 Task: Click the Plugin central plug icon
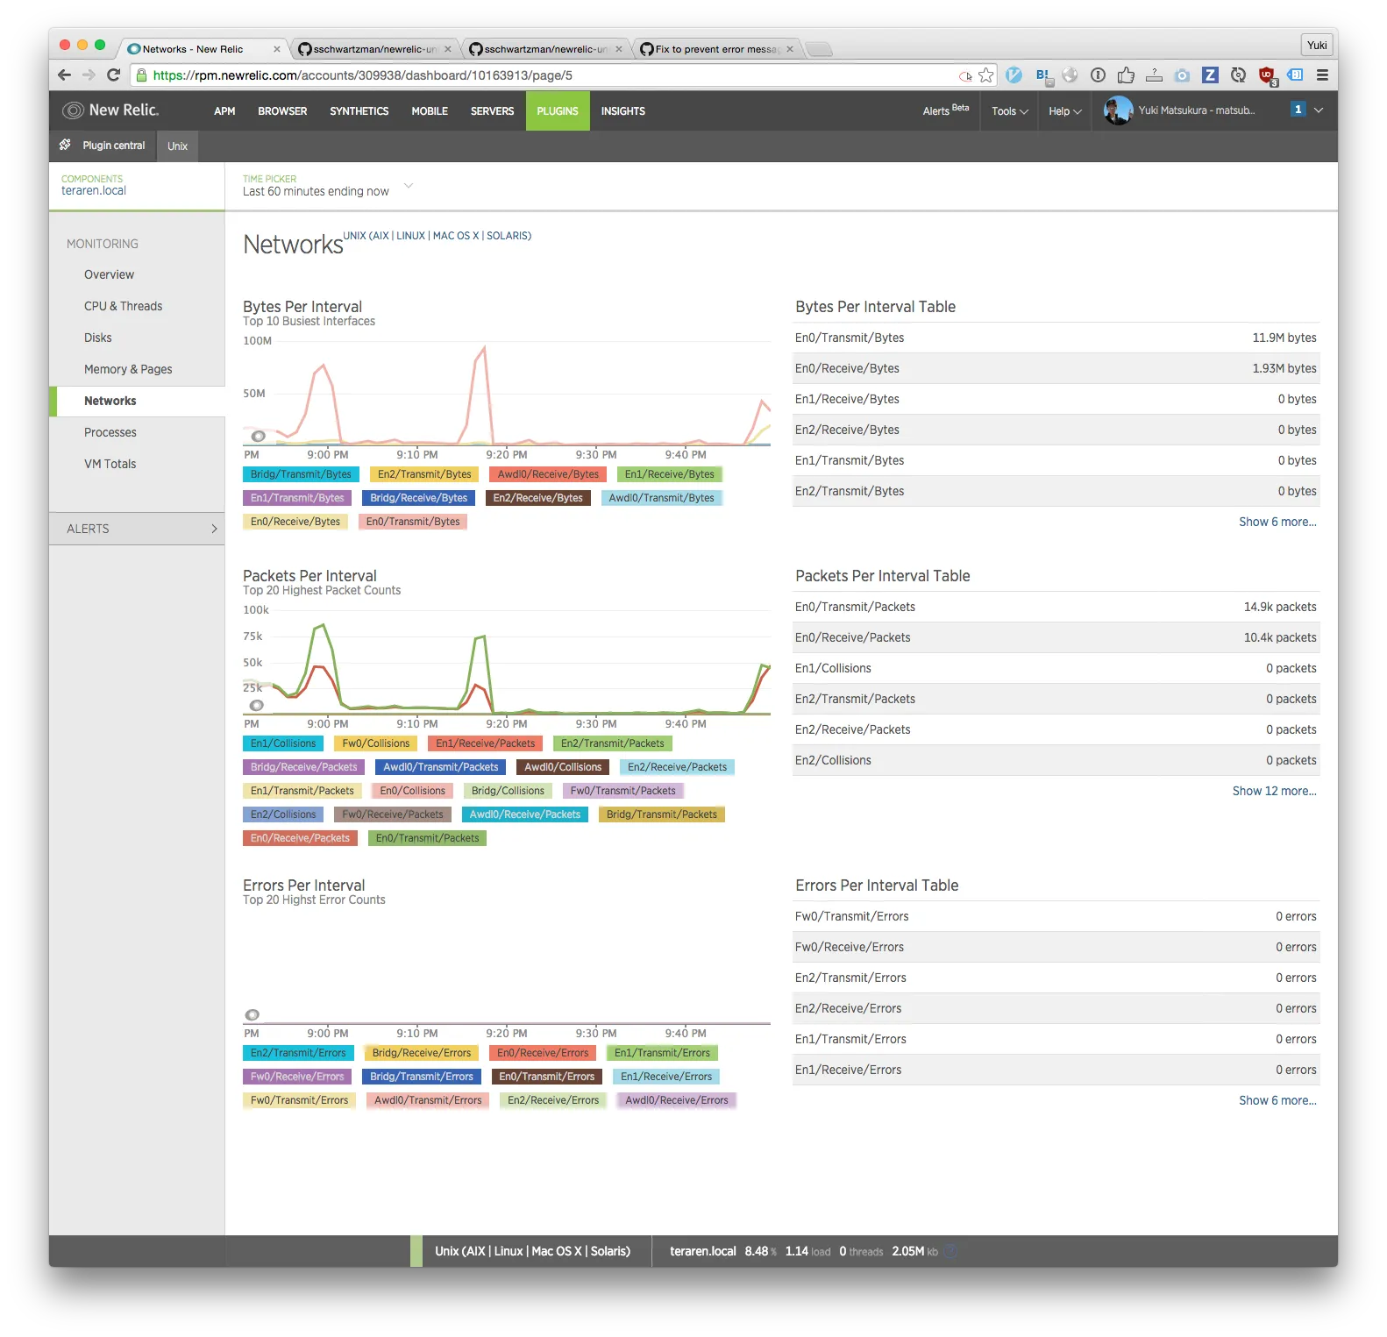[66, 145]
